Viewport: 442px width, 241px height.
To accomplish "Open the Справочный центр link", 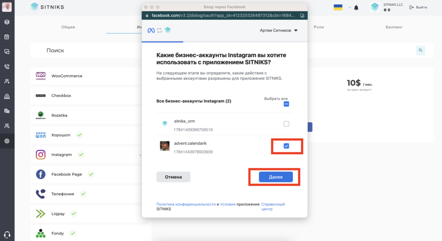I will [273, 207].
